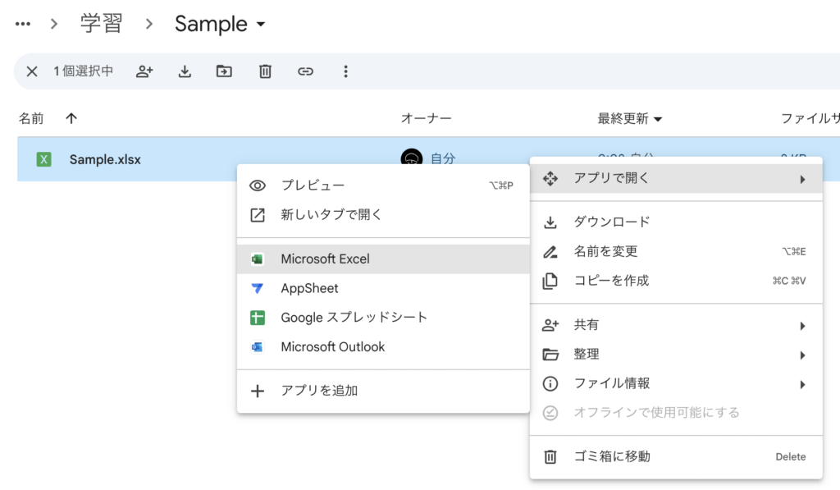Viewport: 840px width, 490px height.
Task: Choose ダウンロード from the context menu
Action: coord(676,222)
